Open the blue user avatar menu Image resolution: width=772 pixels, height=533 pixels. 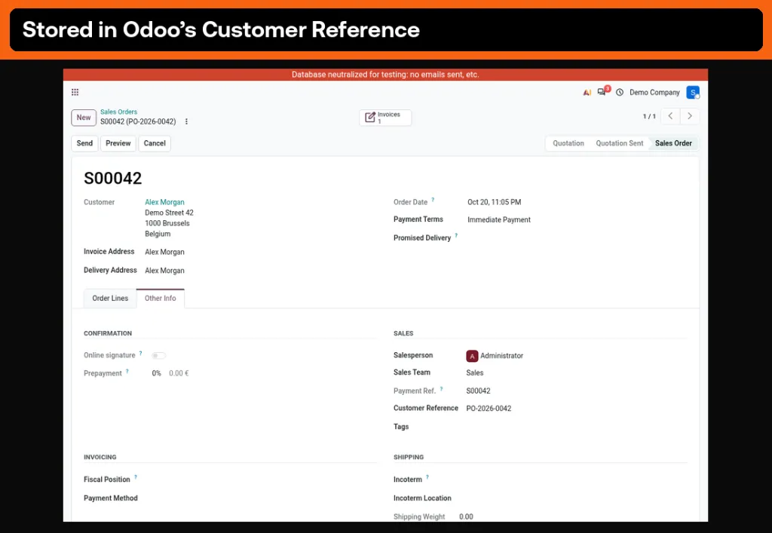tap(693, 92)
